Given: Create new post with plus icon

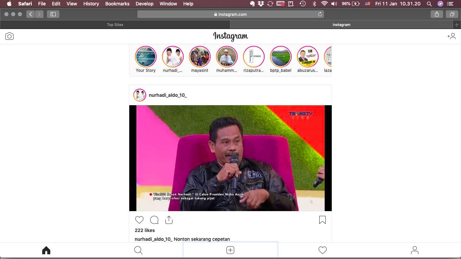Looking at the screenshot, I should click(230, 250).
